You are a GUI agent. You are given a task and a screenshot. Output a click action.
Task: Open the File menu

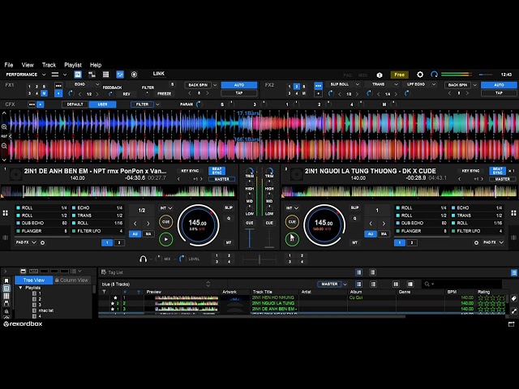pyautogui.click(x=9, y=65)
